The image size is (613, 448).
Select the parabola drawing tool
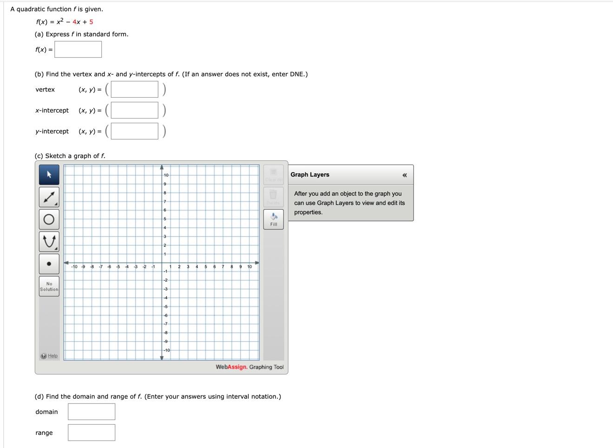click(48, 241)
